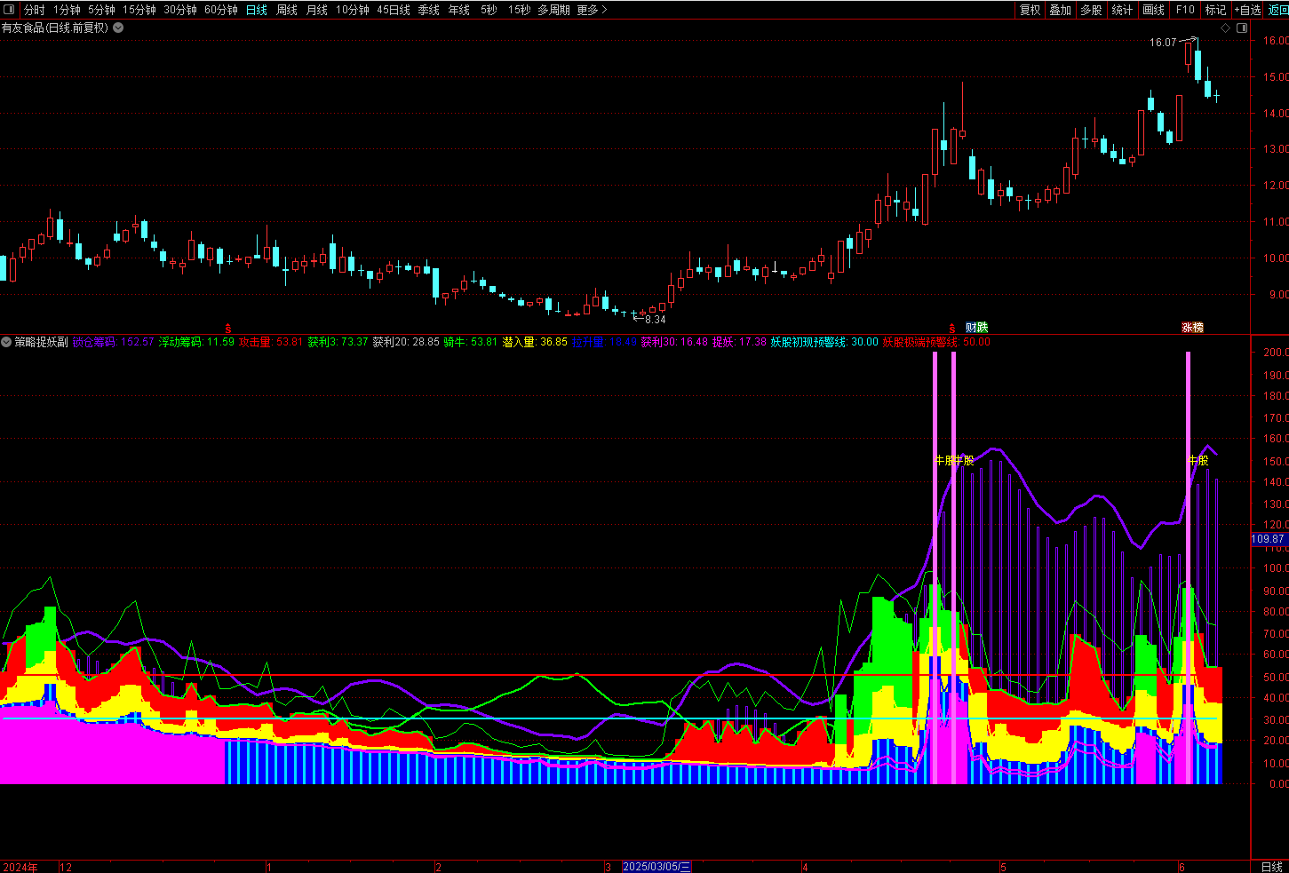Click 返回 to go back
The height and width of the screenshot is (873, 1289).
[1278, 10]
